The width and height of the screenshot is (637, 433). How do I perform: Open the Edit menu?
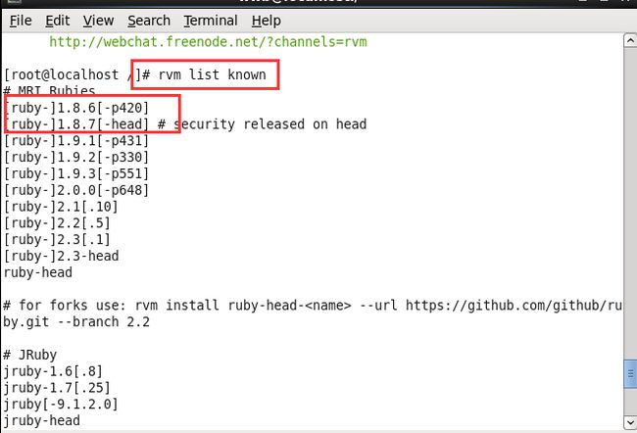coord(57,21)
